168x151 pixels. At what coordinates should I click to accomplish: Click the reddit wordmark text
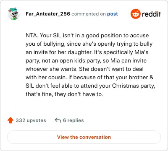151,14
